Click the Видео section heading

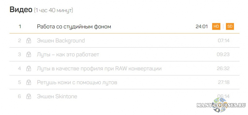(21, 10)
